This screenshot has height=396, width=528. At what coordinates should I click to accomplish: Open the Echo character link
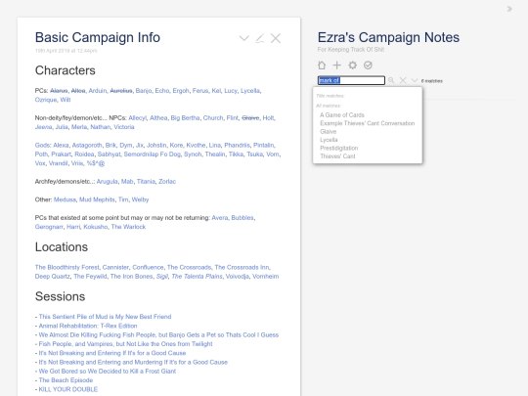tap(162, 91)
